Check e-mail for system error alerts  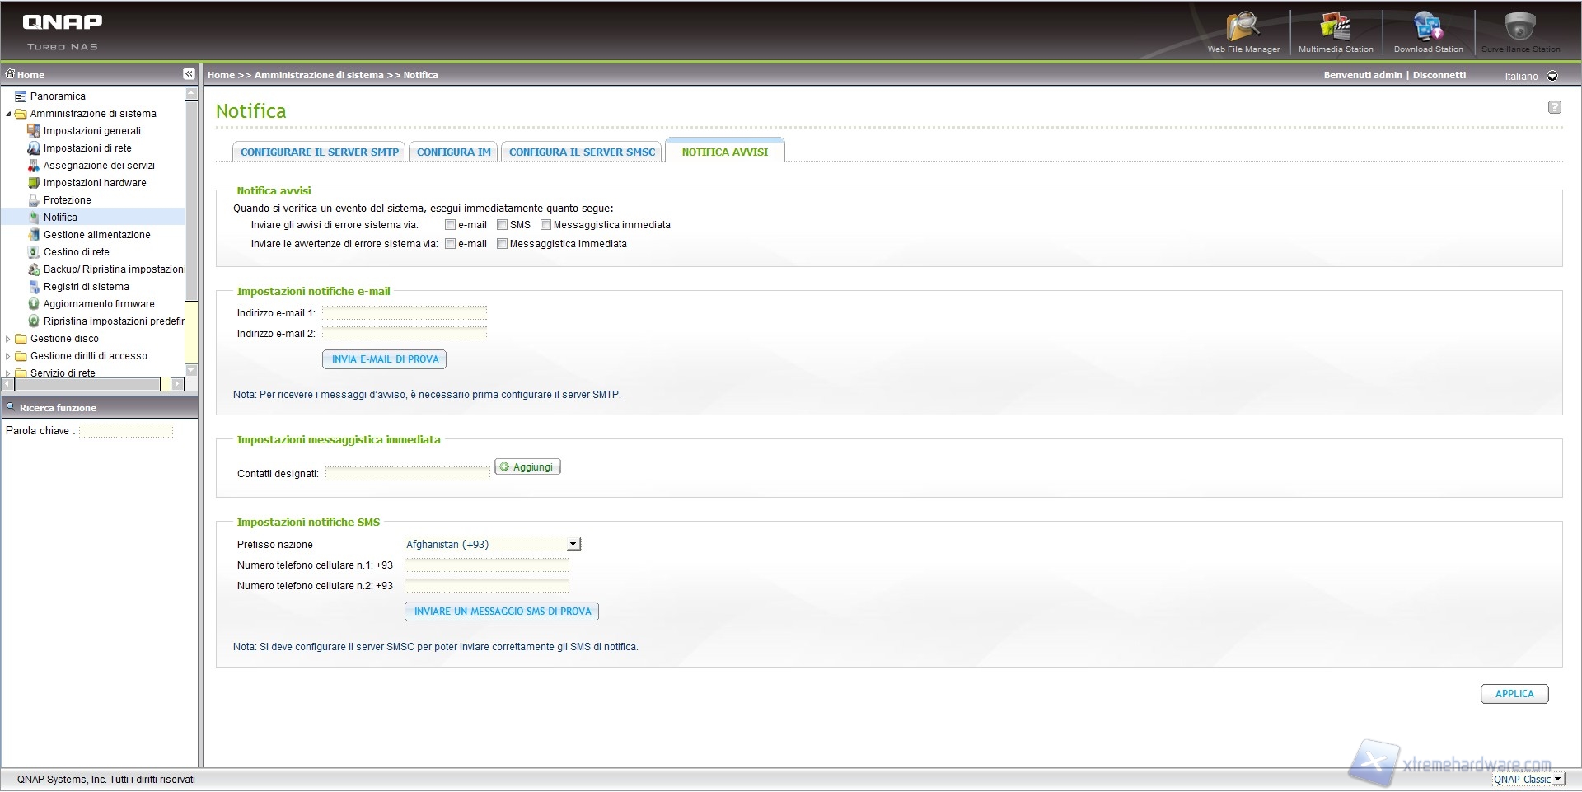coord(450,225)
